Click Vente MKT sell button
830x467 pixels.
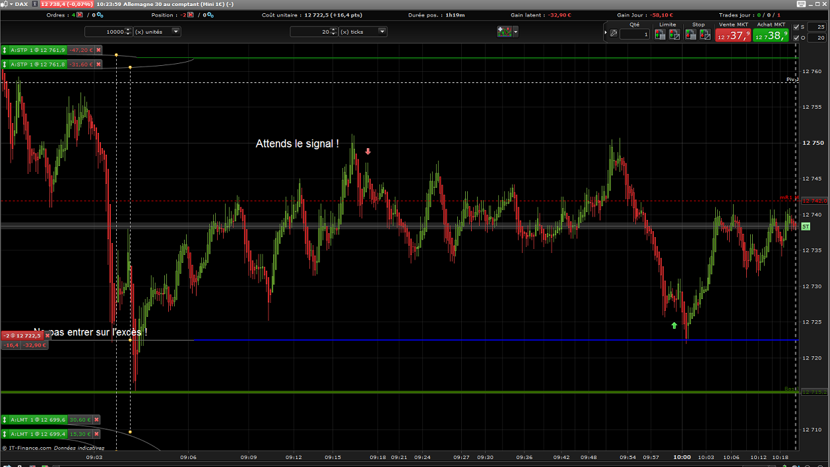click(732, 35)
